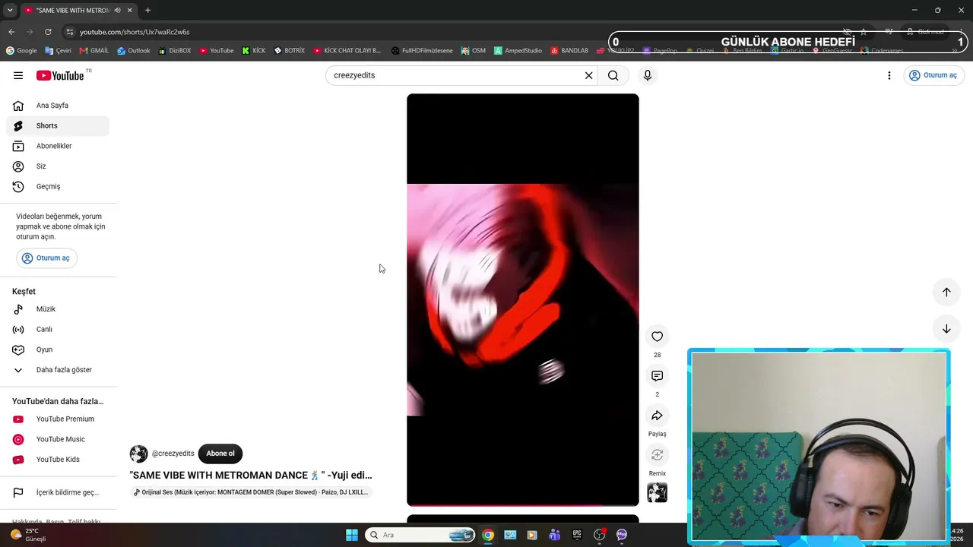Open the Chrome tab search dropdown
This screenshot has height=547, width=973.
(x=10, y=10)
